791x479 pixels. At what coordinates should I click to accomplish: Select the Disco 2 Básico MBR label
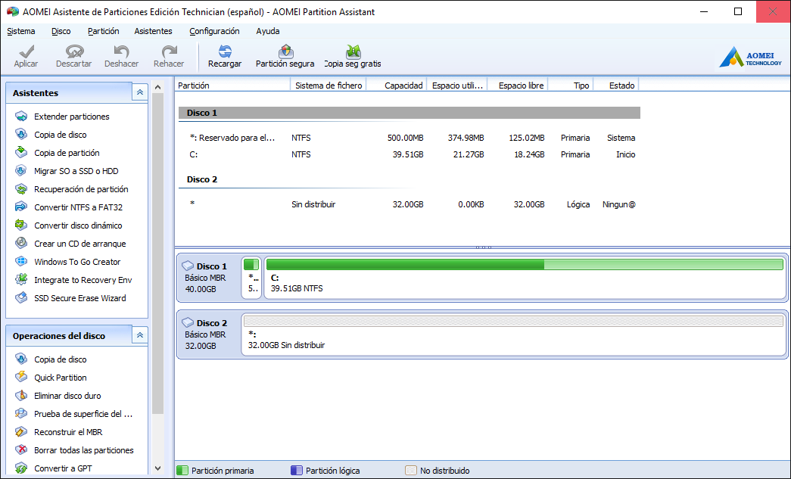[208, 334]
